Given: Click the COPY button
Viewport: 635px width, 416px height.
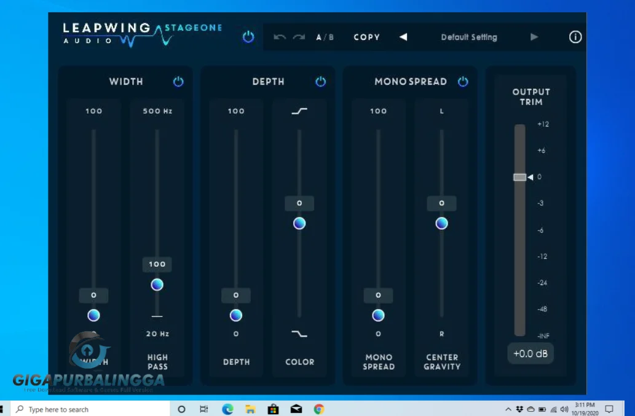Looking at the screenshot, I should [x=367, y=37].
